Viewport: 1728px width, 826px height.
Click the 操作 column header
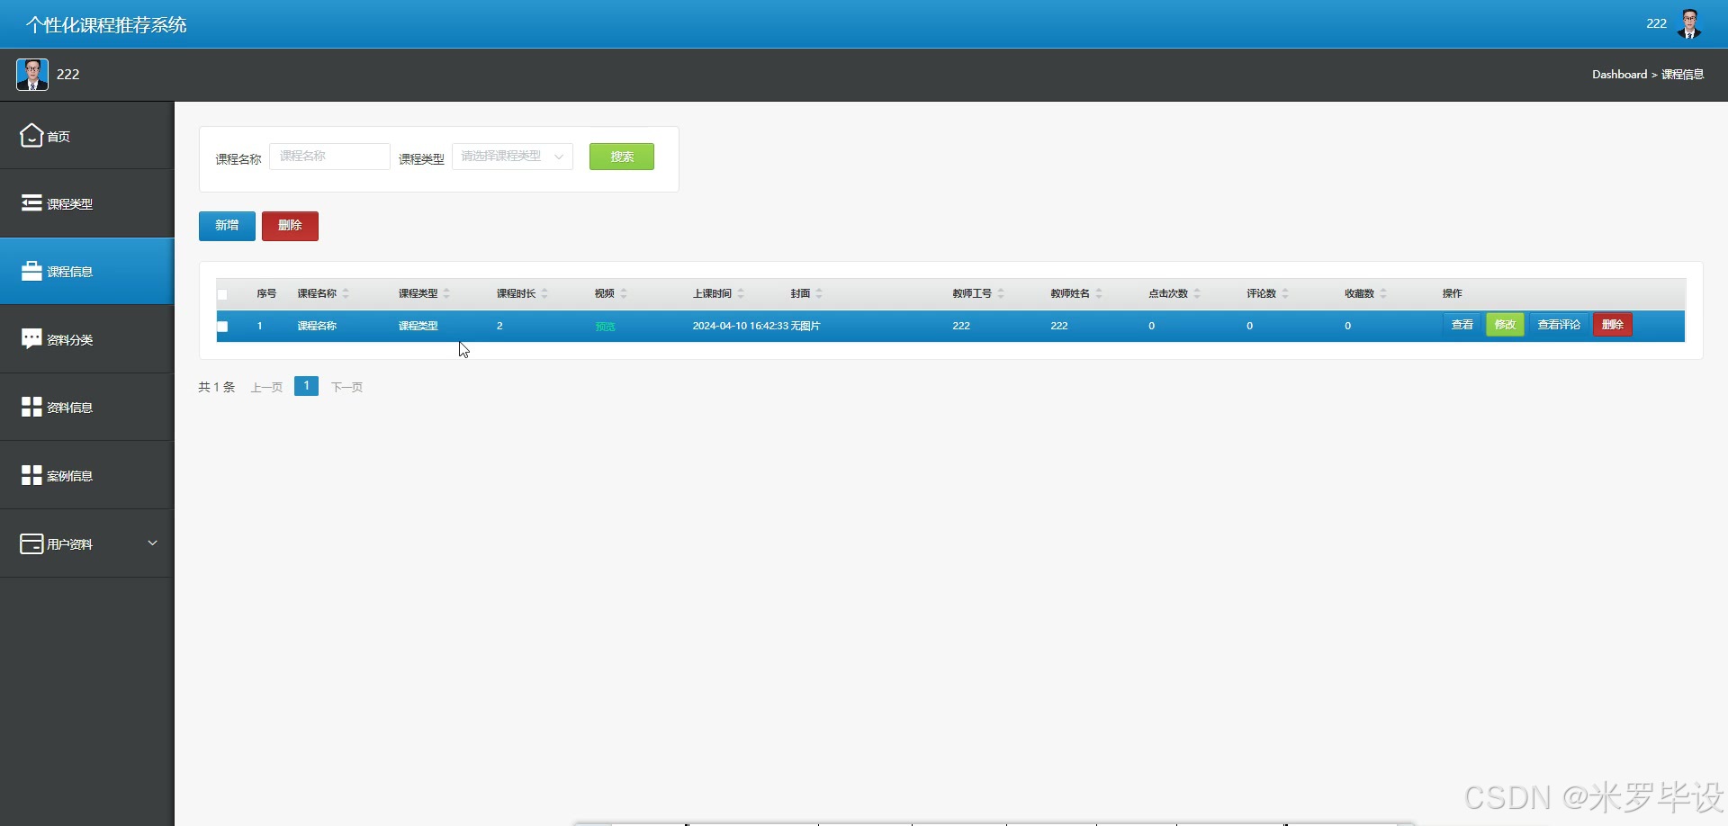pyautogui.click(x=1452, y=293)
